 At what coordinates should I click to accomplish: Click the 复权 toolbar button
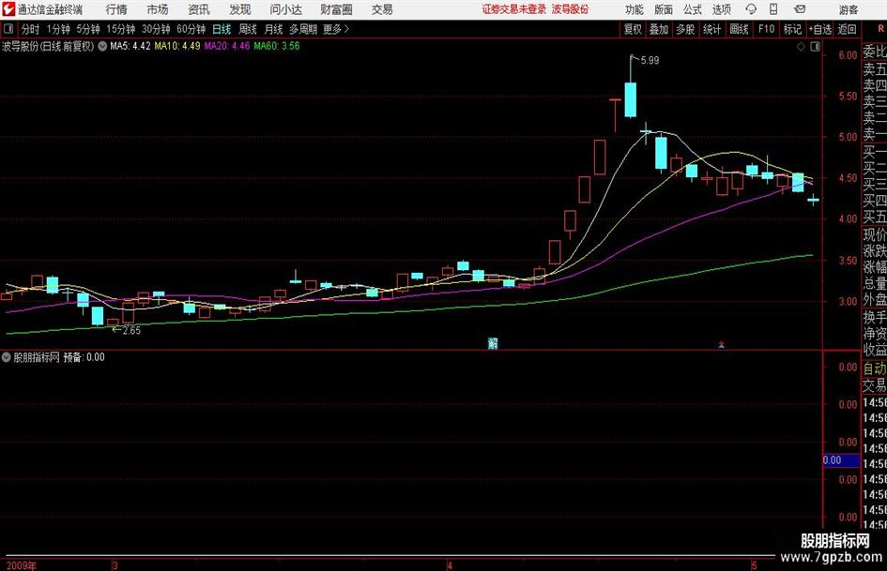[633, 29]
